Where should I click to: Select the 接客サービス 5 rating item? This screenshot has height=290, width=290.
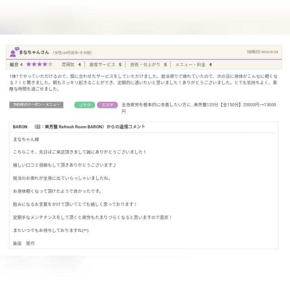105,64
